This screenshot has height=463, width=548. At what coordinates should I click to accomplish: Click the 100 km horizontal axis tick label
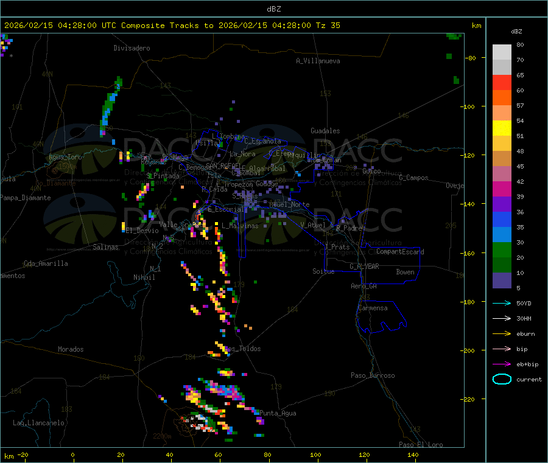coord(315,455)
